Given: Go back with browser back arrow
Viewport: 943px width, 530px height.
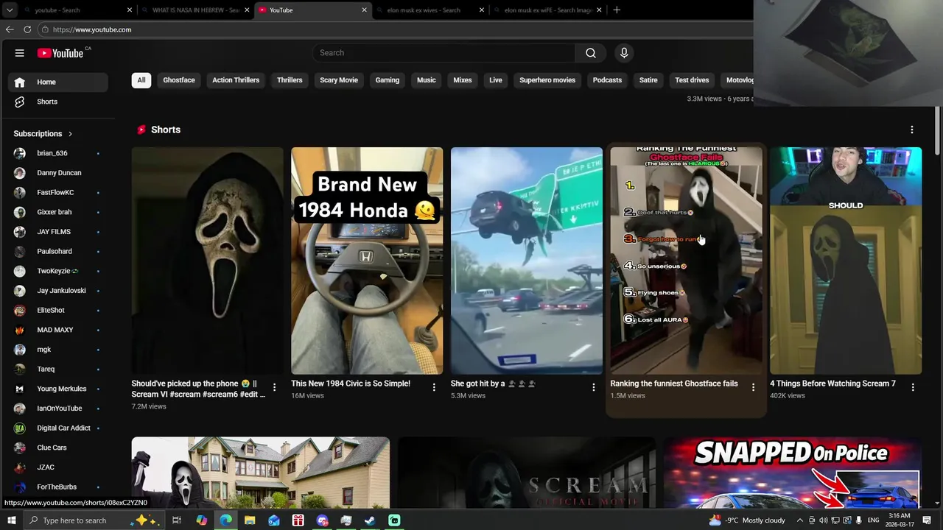Looking at the screenshot, I should coord(10,29).
